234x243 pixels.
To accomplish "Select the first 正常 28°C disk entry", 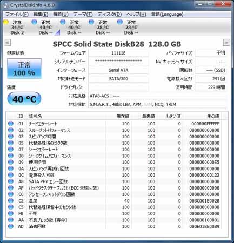I will (103, 28).
